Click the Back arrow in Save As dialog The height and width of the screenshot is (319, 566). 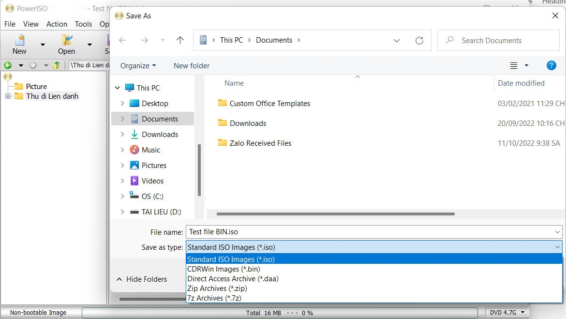(x=122, y=40)
